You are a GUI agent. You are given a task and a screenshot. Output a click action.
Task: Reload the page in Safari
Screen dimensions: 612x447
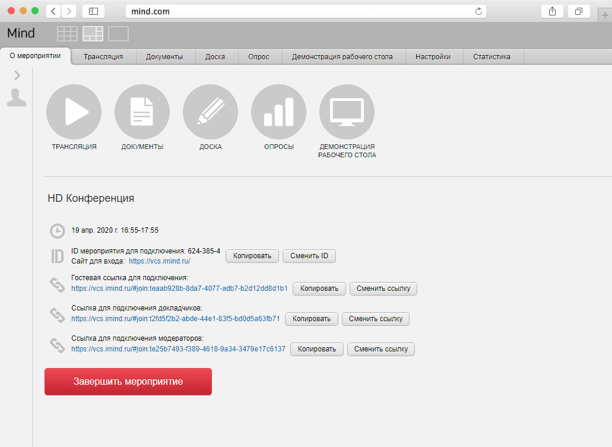pos(478,11)
